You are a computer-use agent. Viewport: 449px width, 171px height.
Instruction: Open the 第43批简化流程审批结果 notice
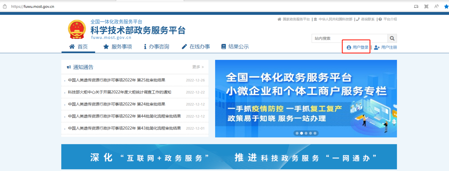coord(124,128)
